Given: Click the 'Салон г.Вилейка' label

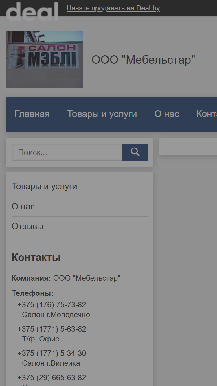Looking at the screenshot, I should point(51,363).
